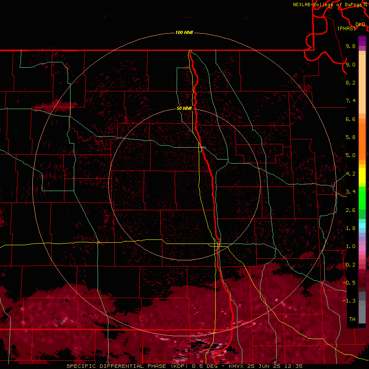This screenshot has width=369, height=369.
Task: Click the 4.2 scale value
Action: 351,174
